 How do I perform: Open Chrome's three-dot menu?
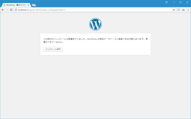(x=188, y=10)
